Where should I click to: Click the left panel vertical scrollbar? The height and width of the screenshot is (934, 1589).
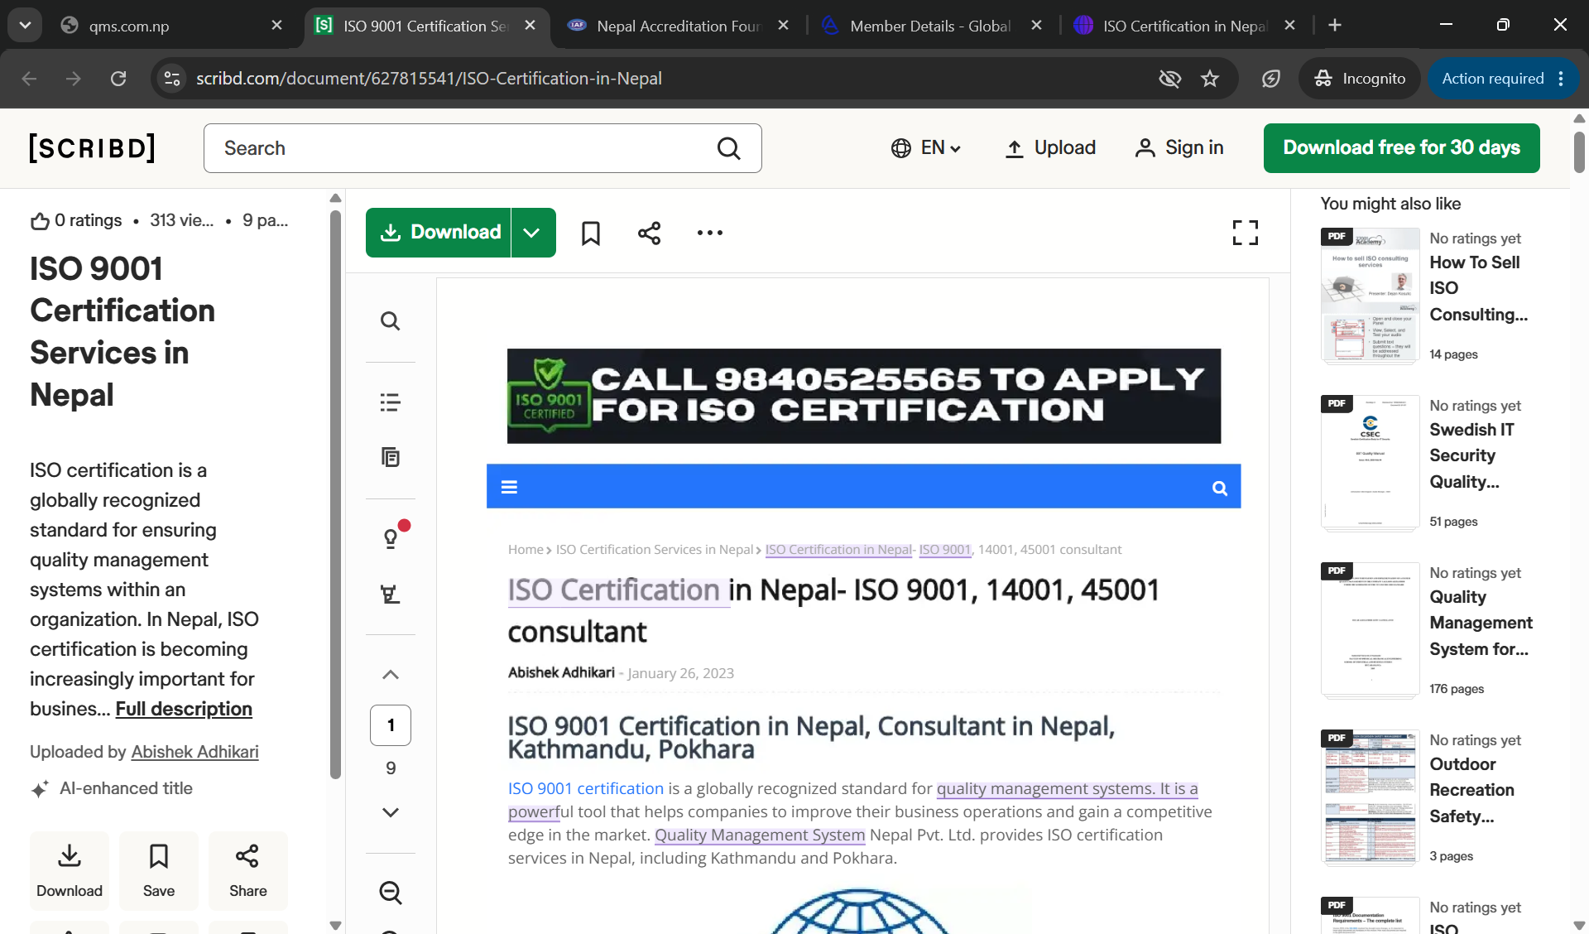tap(335, 494)
